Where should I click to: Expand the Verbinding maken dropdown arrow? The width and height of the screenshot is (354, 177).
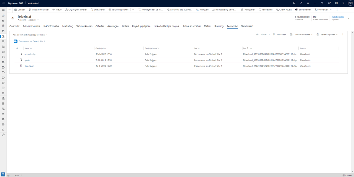click(x=133, y=10)
